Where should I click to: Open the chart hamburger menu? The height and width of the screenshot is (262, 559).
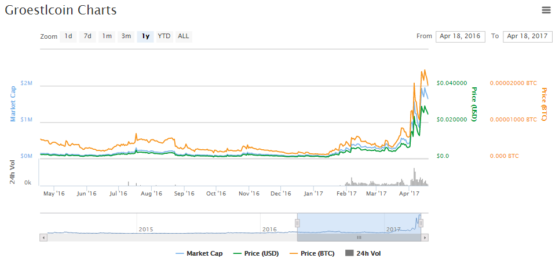point(546,10)
